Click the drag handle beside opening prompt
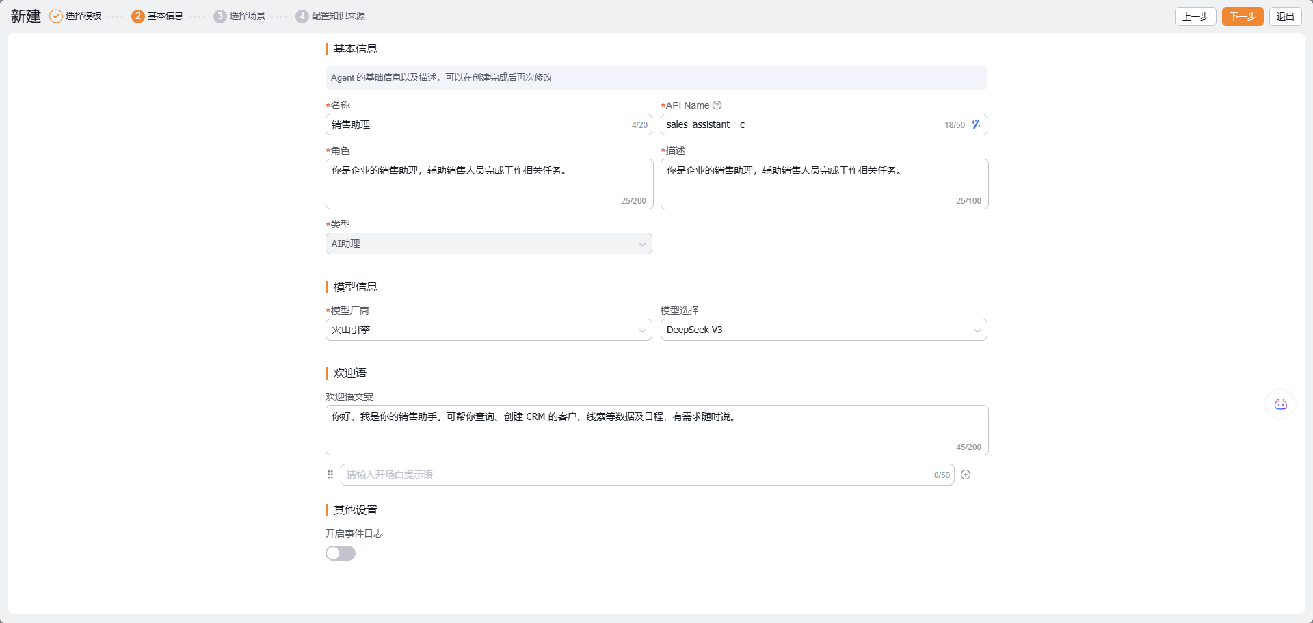 [x=330, y=475]
